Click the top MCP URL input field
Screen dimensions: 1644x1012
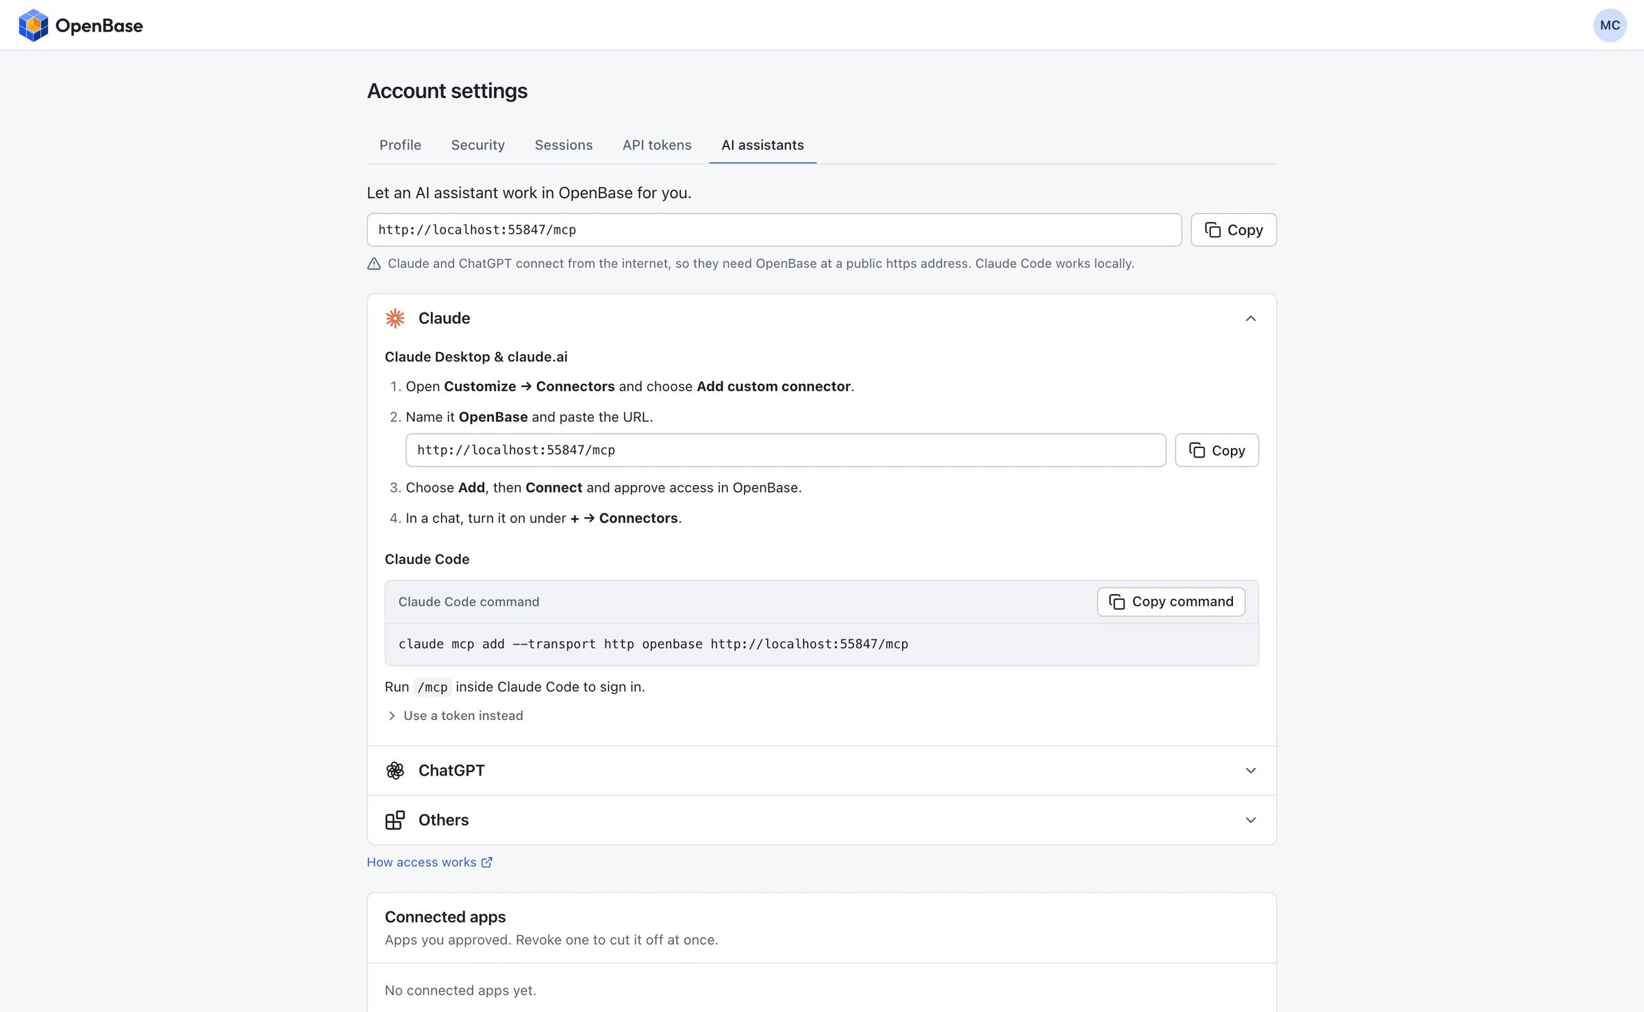tap(774, 230)
